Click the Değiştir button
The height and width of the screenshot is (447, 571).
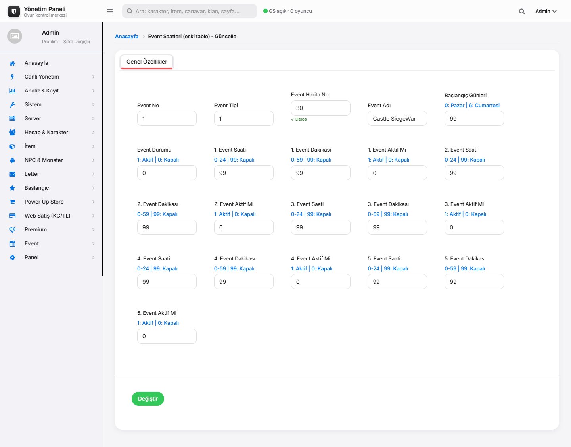(x=148, y=399)
